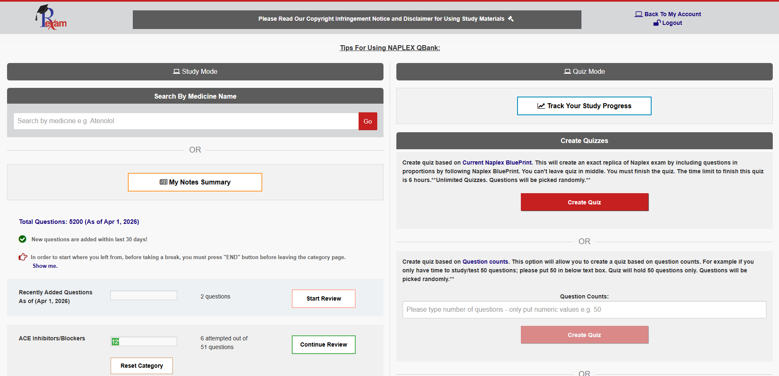Click the Question Counts number field
The image size is (779, 376).
(584, 310)
